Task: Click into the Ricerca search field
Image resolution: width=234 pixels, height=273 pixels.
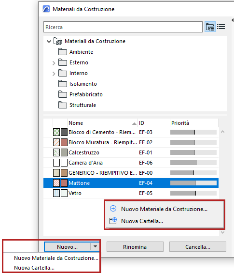Action: click(x=123, y=27)
